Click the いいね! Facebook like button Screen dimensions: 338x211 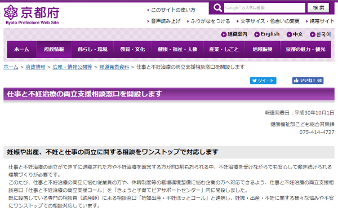308,81
